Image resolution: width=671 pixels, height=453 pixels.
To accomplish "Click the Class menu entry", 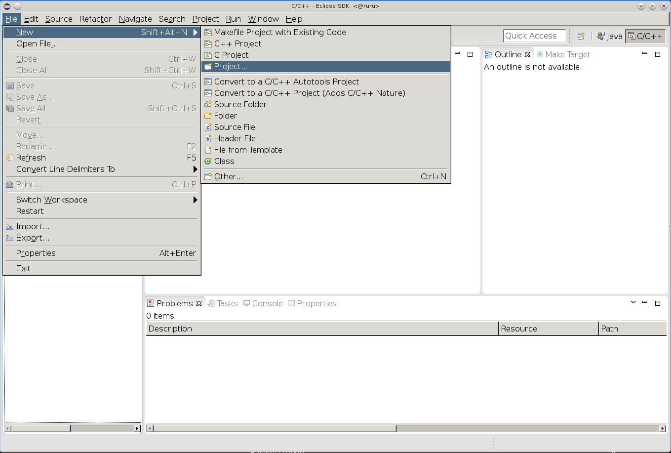I will point(224,161).
